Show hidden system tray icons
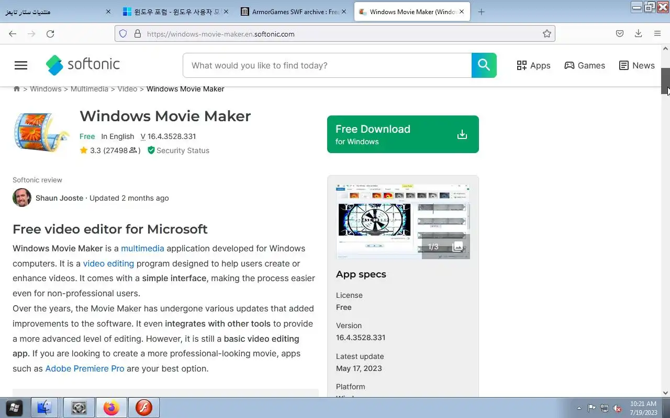This screenshot has width=670, height=418. point(579,408)
